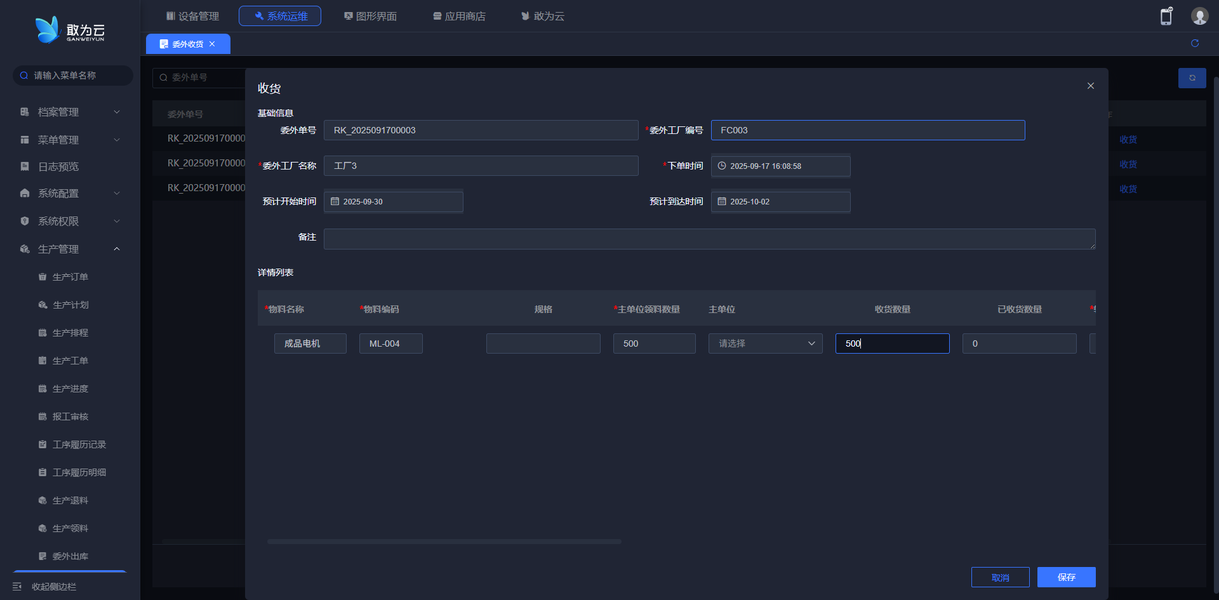The height and width of the screenshot is (600, 1219).
Task: Close the 收货 dialog with X icon
Action: pos(1090,86)
